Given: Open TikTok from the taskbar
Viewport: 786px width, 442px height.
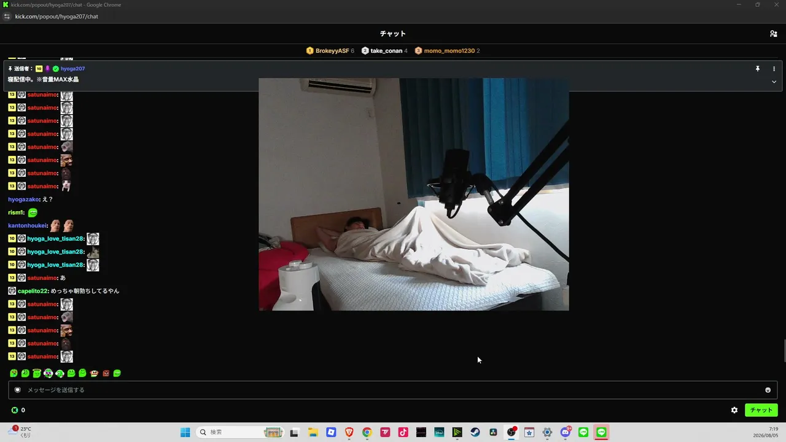Looking at the screenshot, I should point(403,432).
